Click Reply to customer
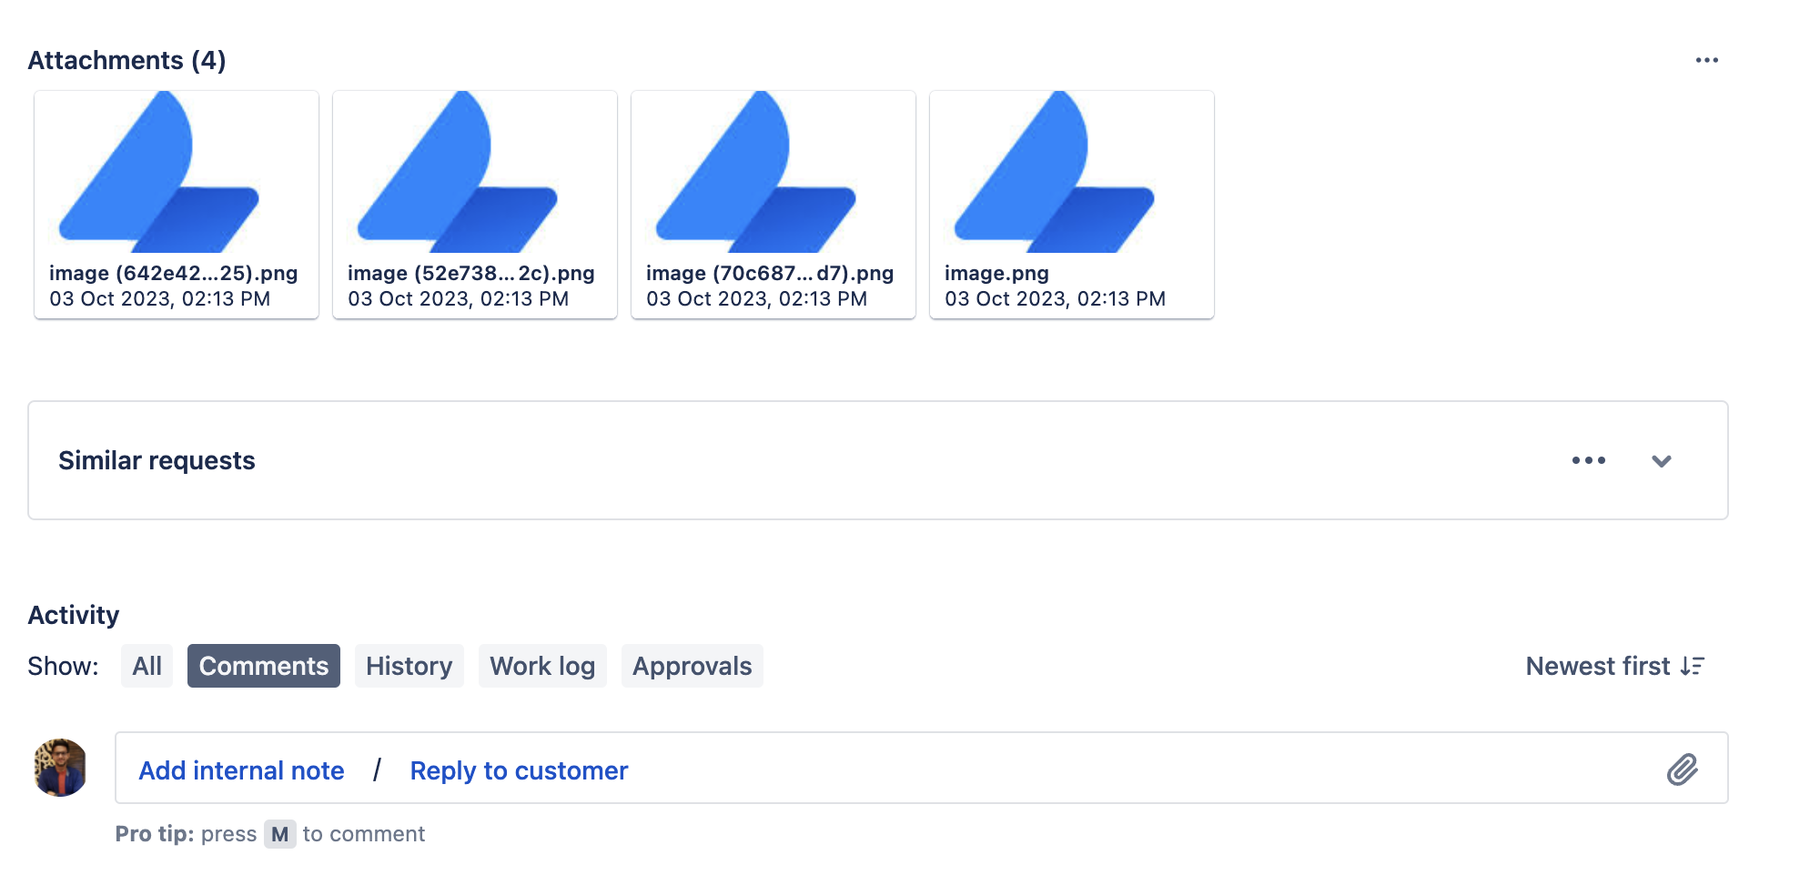Screen dimensions: 1820x875 519,770
